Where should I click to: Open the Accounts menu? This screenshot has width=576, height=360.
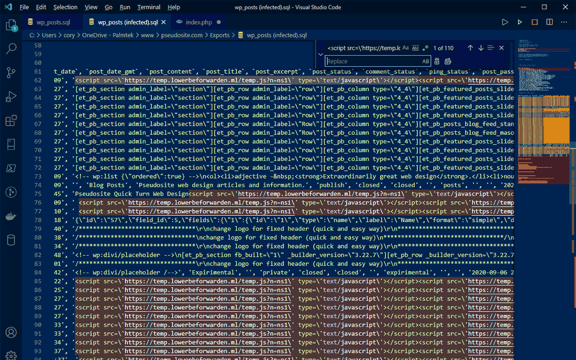(11, 332)
